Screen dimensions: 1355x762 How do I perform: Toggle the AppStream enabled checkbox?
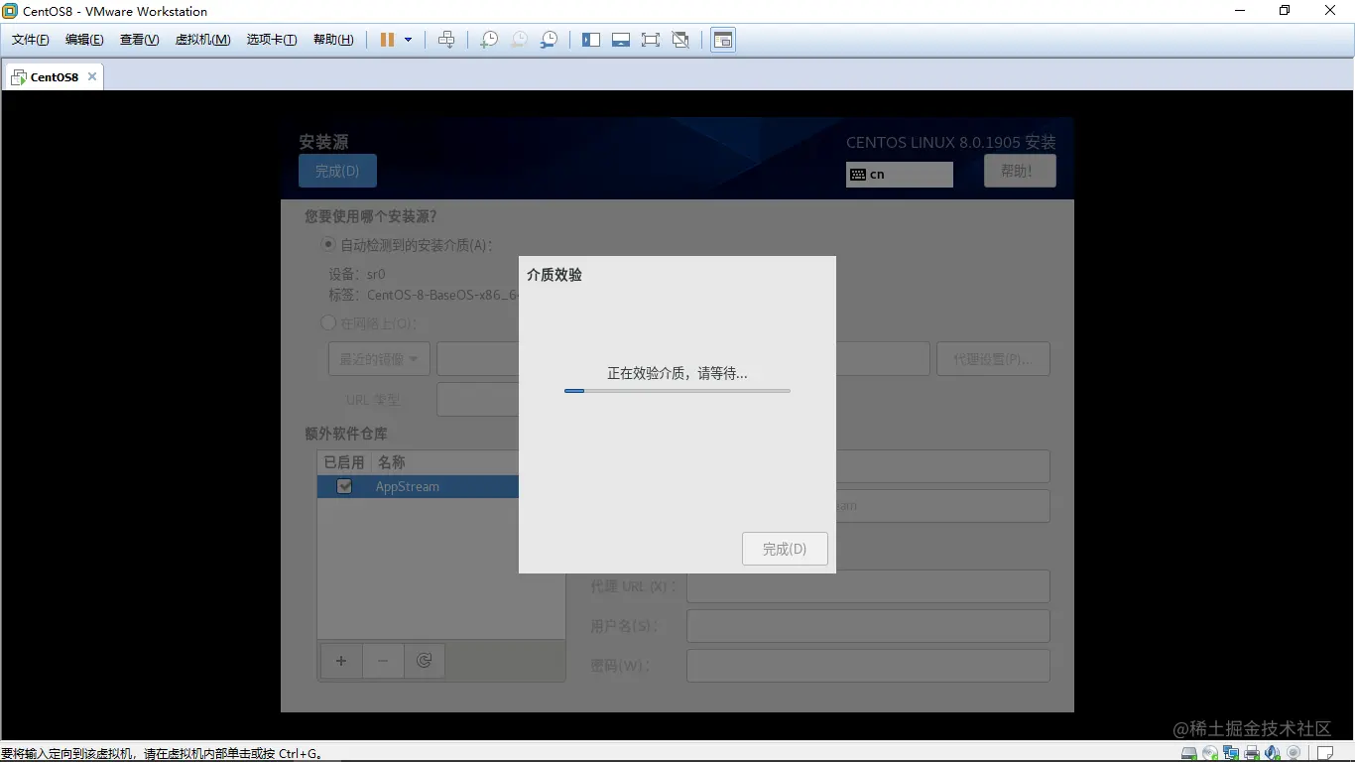344,486
